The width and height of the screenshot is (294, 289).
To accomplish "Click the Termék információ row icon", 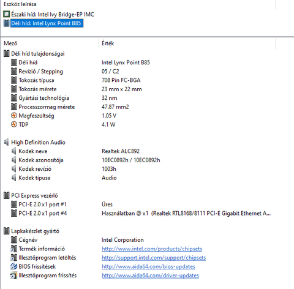I will [14, 249].
